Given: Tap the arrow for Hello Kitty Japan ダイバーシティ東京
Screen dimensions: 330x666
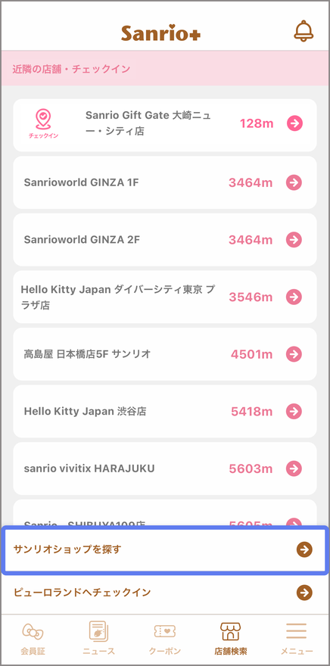Looking at the screenshot, I should [x=294, y=297].
